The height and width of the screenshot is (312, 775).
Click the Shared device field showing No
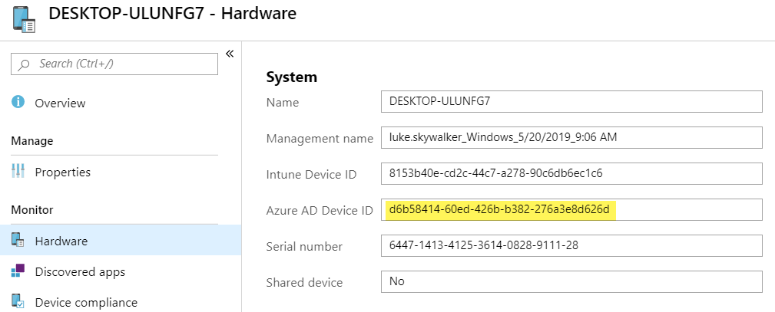[x=571, y=281]
